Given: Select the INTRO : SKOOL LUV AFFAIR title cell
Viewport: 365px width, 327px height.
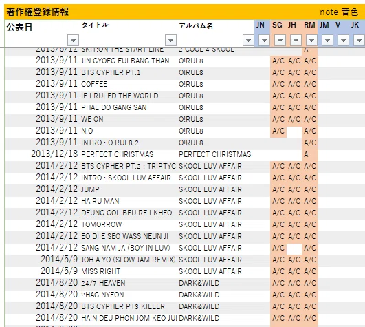Looking at the screenshot, I should pos(126,178).
